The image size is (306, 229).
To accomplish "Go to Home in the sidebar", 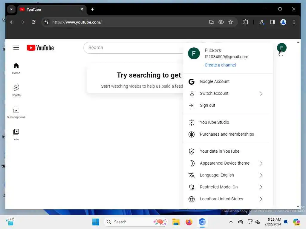I will coord(16,69).
